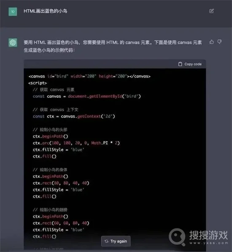The width and height of the screenshot is (232, 252).
Task: Click the opening script tag line
Action: pyautogui.click(x=38, y=83)
